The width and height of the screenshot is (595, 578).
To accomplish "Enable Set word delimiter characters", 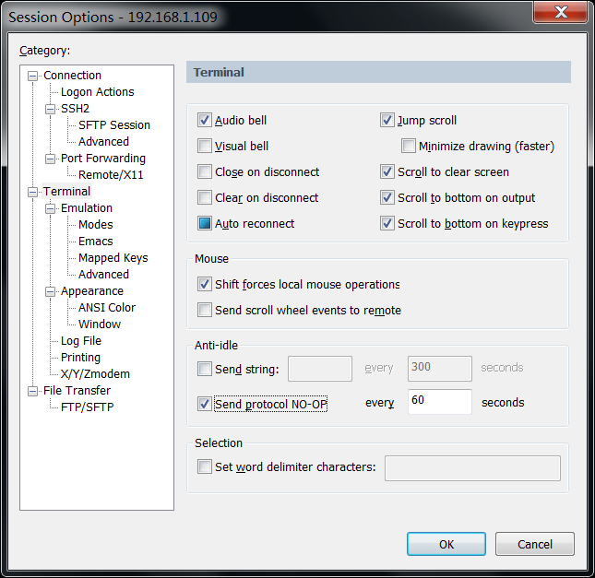I will (205, 466).
